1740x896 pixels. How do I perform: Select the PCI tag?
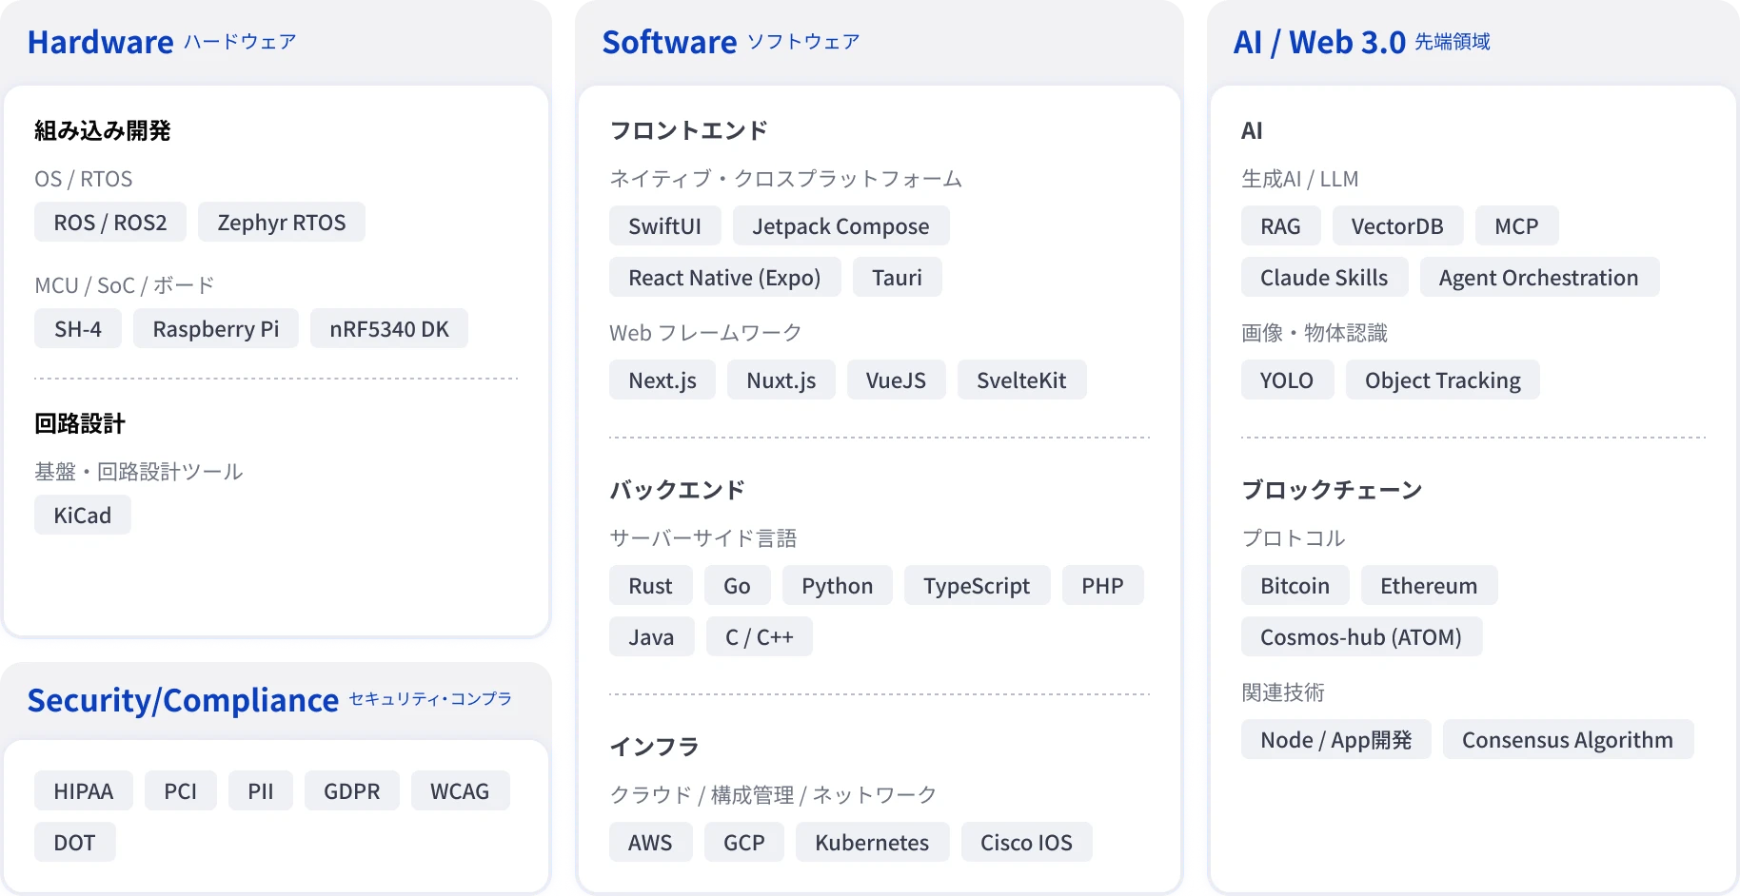click(x=181, y=790)
